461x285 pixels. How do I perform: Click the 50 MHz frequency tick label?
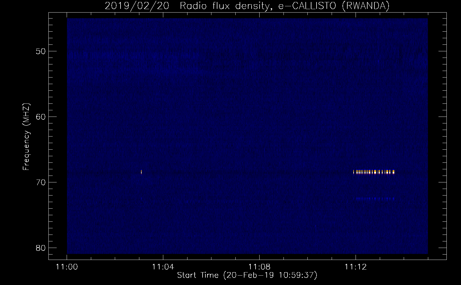(41, 51)
